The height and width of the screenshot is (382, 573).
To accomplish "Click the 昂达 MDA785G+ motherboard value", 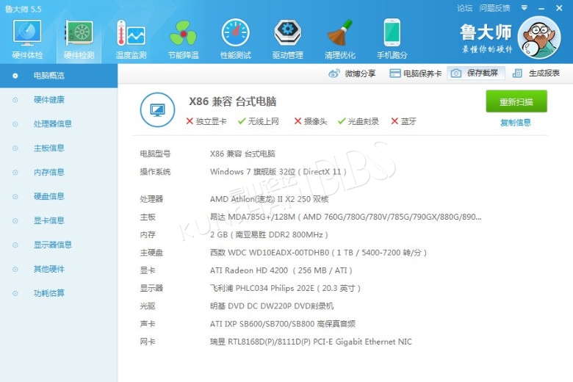I will coord(346,217).
